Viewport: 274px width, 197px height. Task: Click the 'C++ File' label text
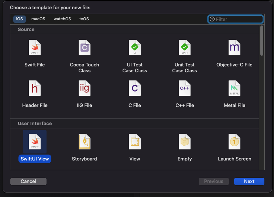click(x=185, y=105)
